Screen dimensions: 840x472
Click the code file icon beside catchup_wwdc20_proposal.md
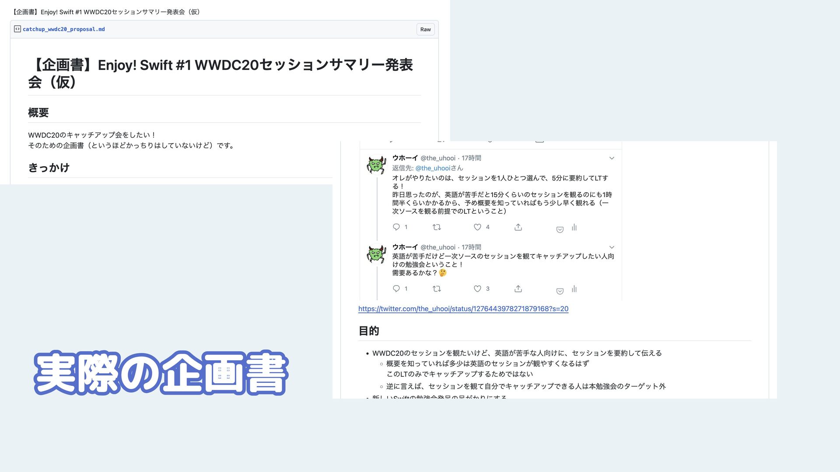(x=17, y=29)
